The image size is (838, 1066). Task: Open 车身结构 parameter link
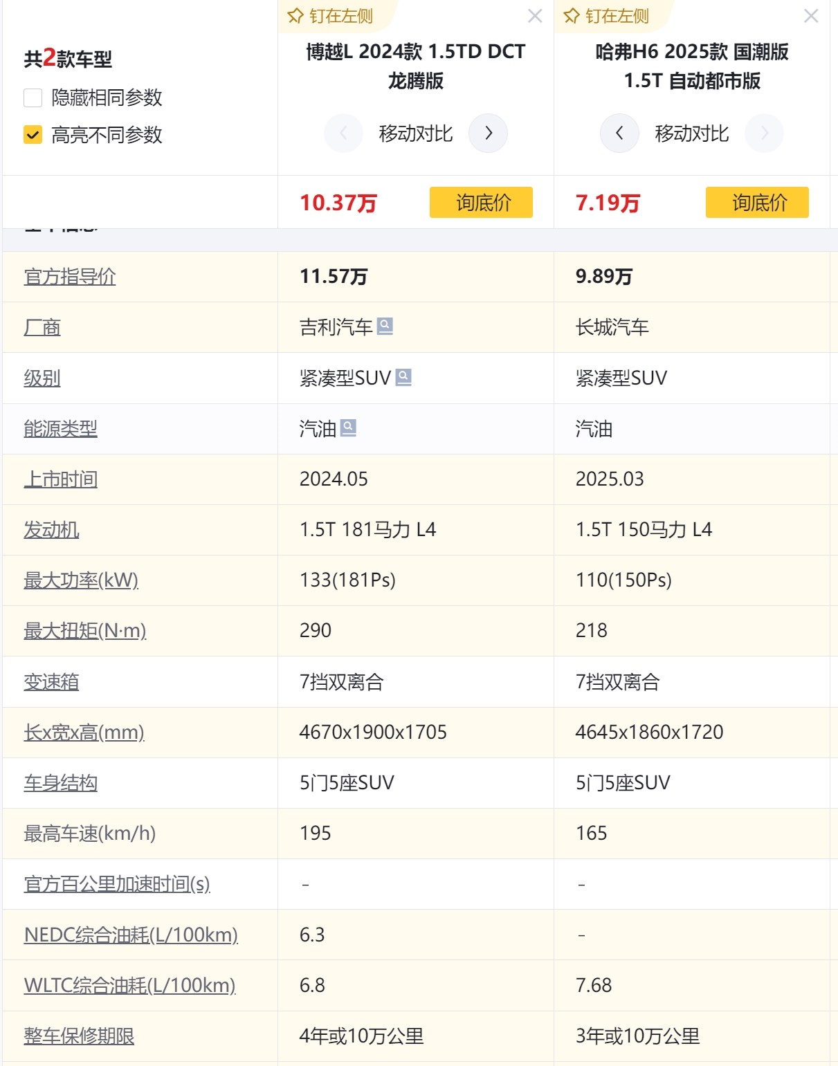(x=61, y=783)
